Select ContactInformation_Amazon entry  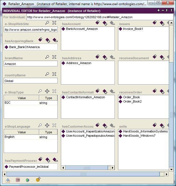[x=83, y=97]
